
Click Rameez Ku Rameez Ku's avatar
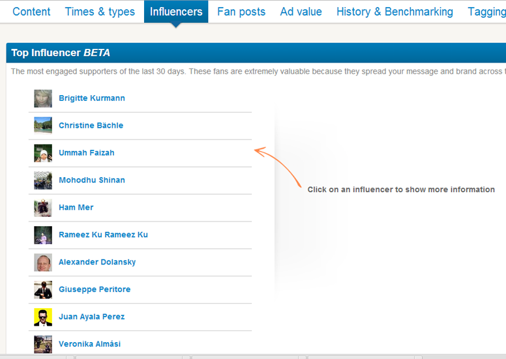click(43, 235)
